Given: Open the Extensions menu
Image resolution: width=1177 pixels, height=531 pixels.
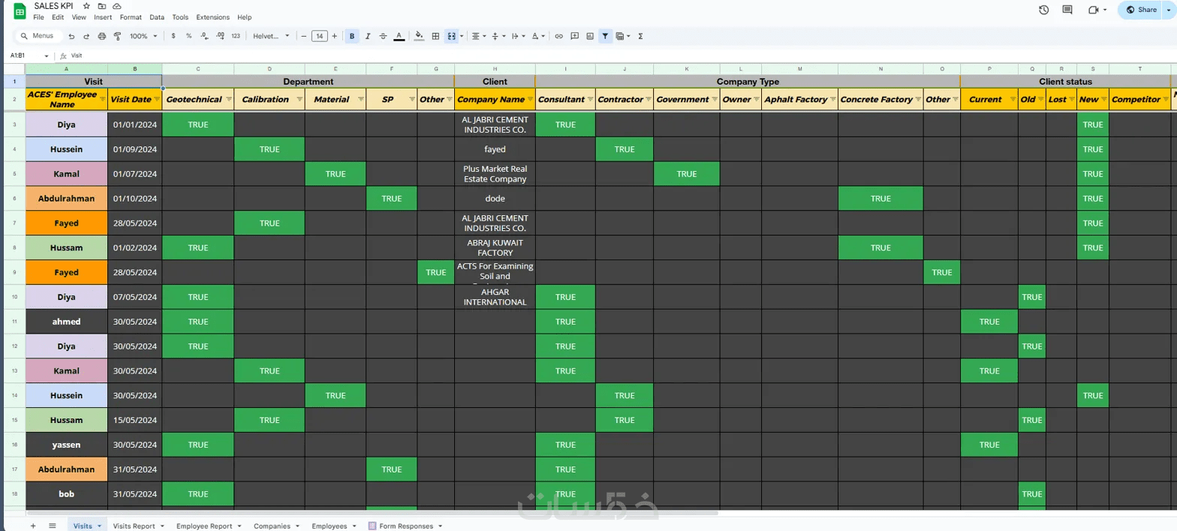Looking at the screenshot, I should [x=212, y=16].
